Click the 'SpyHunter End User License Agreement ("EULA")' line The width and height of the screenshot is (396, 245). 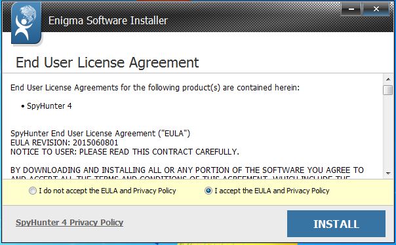pos(100,133)
